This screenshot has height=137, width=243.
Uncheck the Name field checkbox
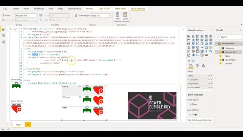click(x=221, y=56)
